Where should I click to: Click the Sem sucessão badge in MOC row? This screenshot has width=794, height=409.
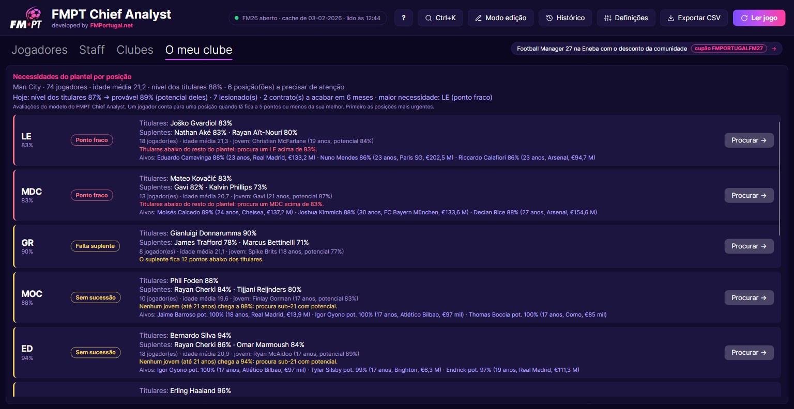[96, 297]
